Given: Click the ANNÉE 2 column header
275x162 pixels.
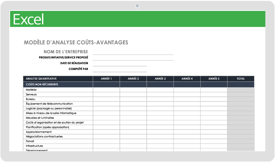Looking at the screenshot, I should [x=133, y=79].
